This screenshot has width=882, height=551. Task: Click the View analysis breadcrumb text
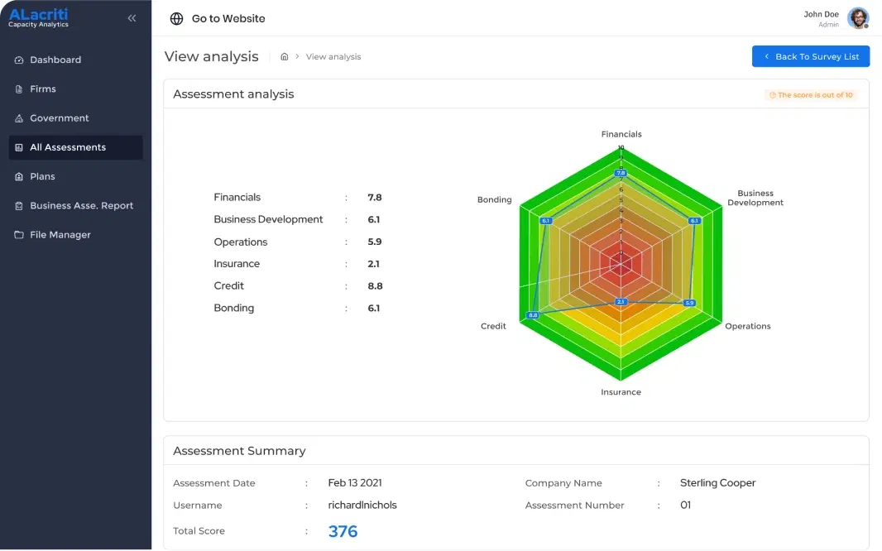click(x=333, y=57)
